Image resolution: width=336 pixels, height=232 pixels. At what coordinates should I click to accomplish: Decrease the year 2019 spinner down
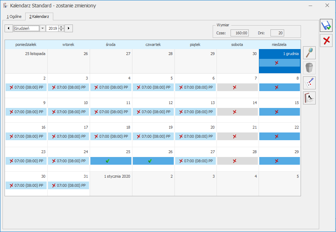61,30
